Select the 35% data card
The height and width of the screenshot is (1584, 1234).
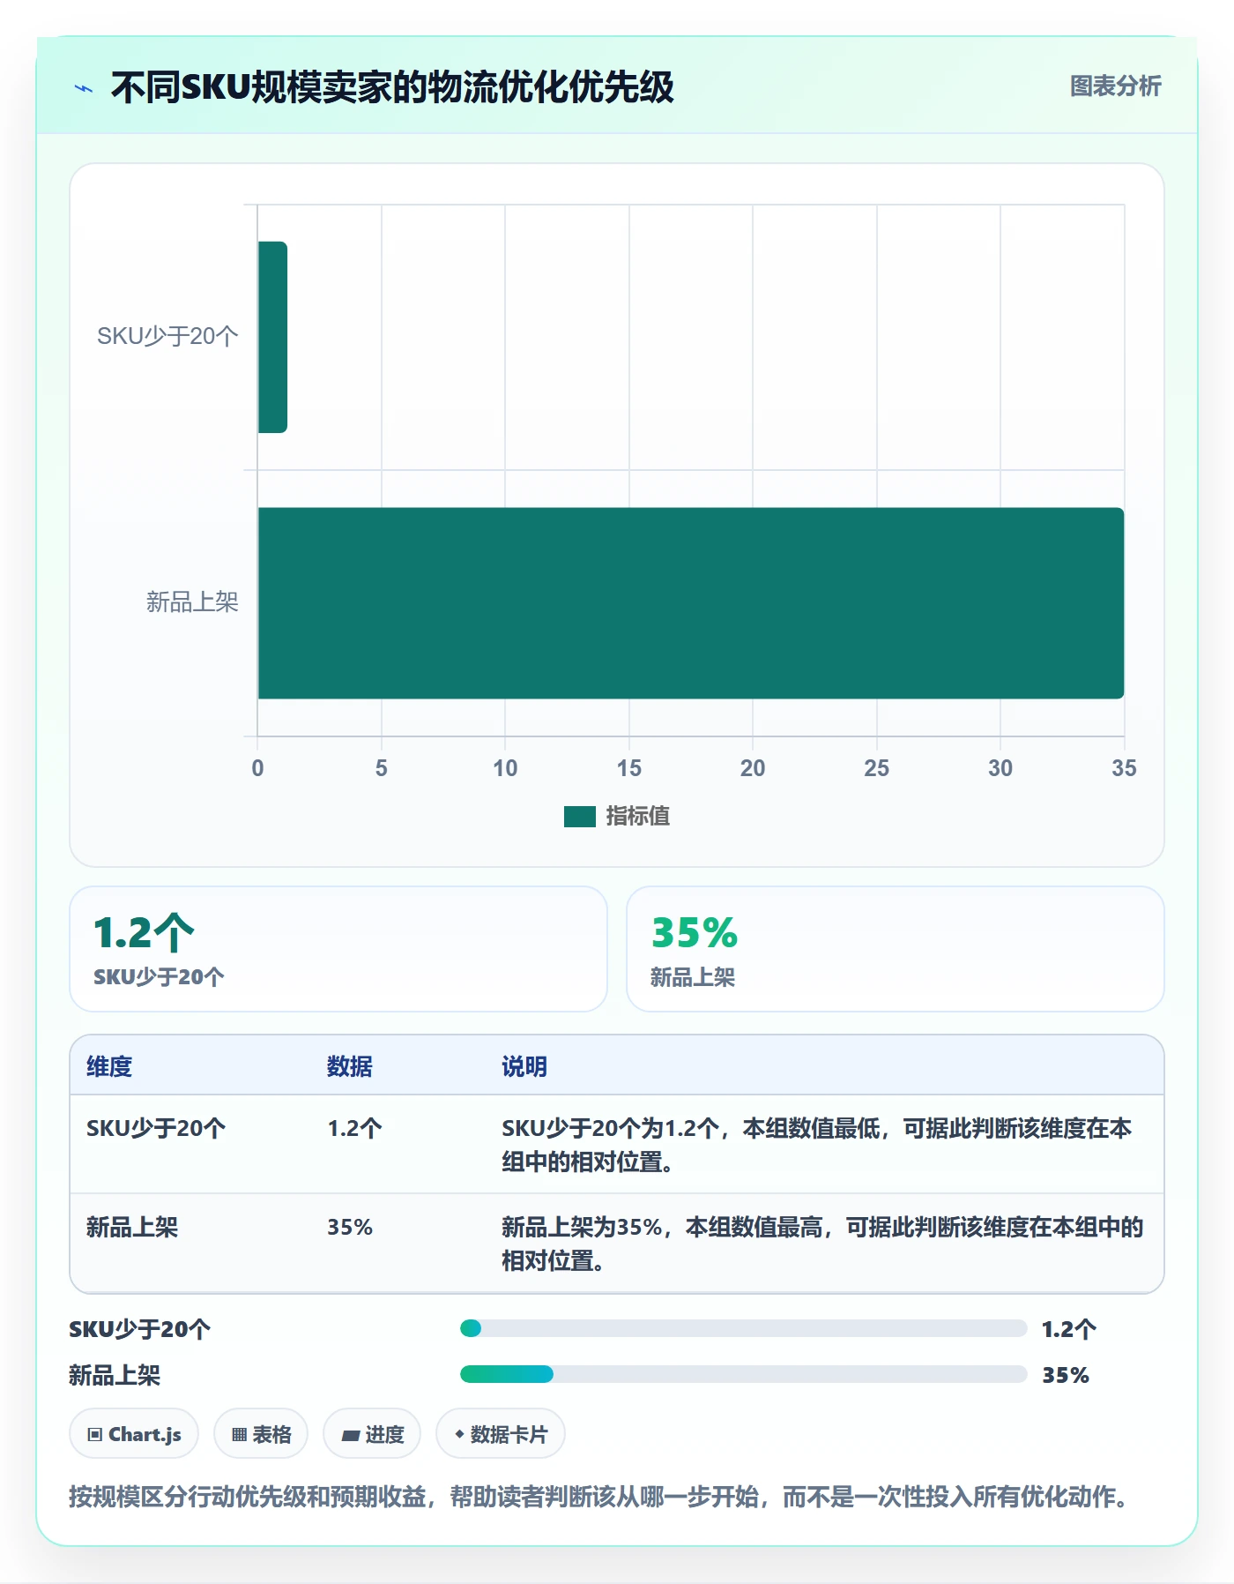[895, 949]
